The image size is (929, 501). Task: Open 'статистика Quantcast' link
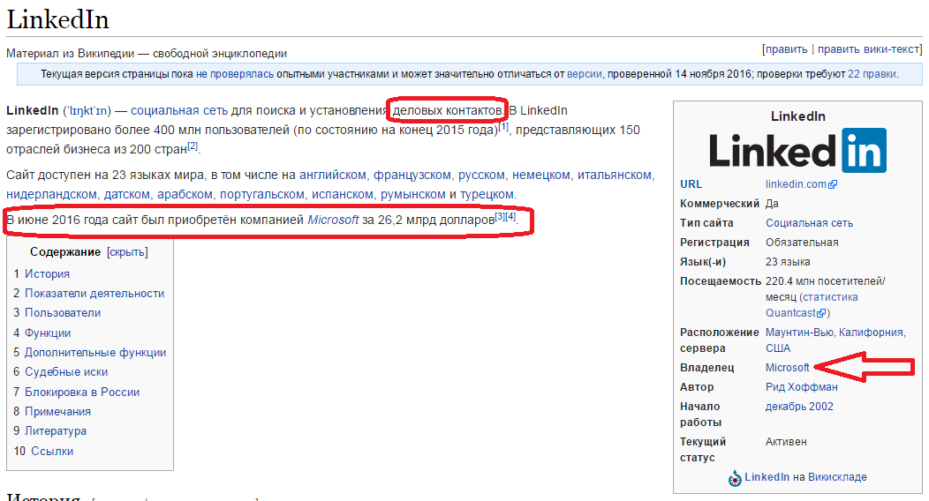click(x=812, y=305)
